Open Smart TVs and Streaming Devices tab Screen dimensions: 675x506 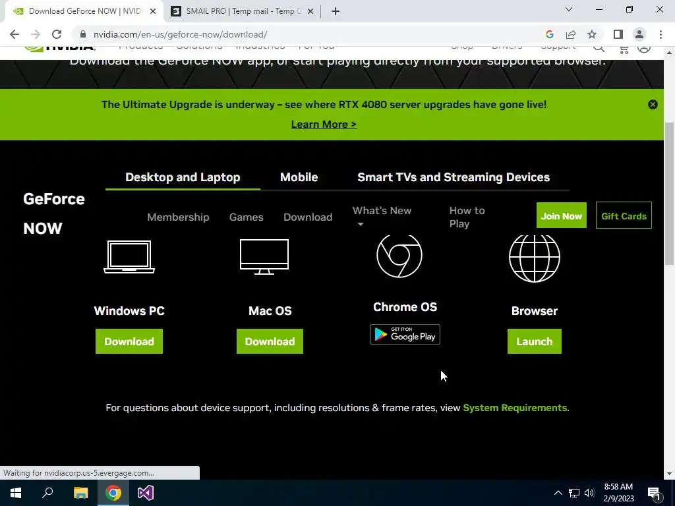pos(454,177)
